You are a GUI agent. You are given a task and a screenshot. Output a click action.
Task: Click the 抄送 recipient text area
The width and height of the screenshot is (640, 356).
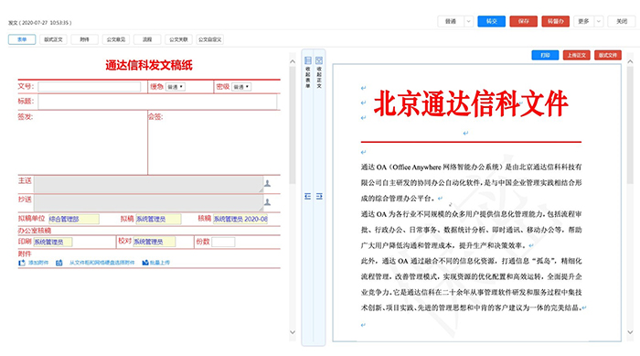[x=148, y=203]
